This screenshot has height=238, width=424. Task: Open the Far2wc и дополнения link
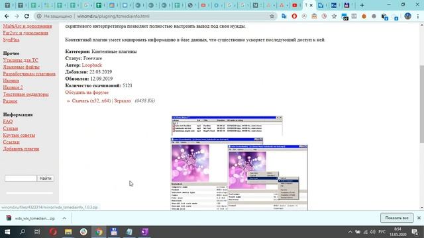coord(25,33)
